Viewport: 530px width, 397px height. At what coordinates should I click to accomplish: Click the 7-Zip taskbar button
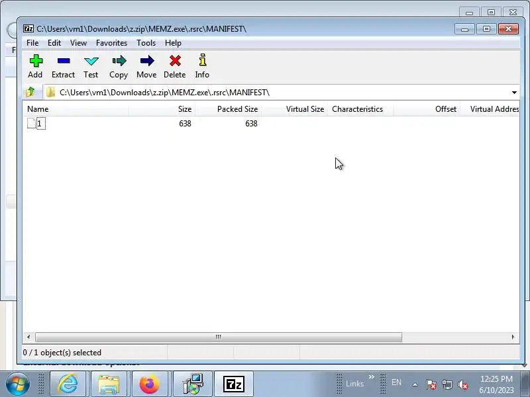(x=234, y=384)
